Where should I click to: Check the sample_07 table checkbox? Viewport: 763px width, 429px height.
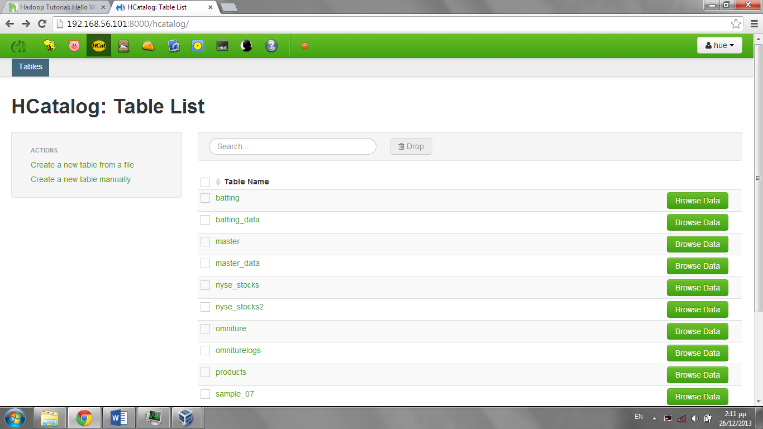tap(205, 394)
